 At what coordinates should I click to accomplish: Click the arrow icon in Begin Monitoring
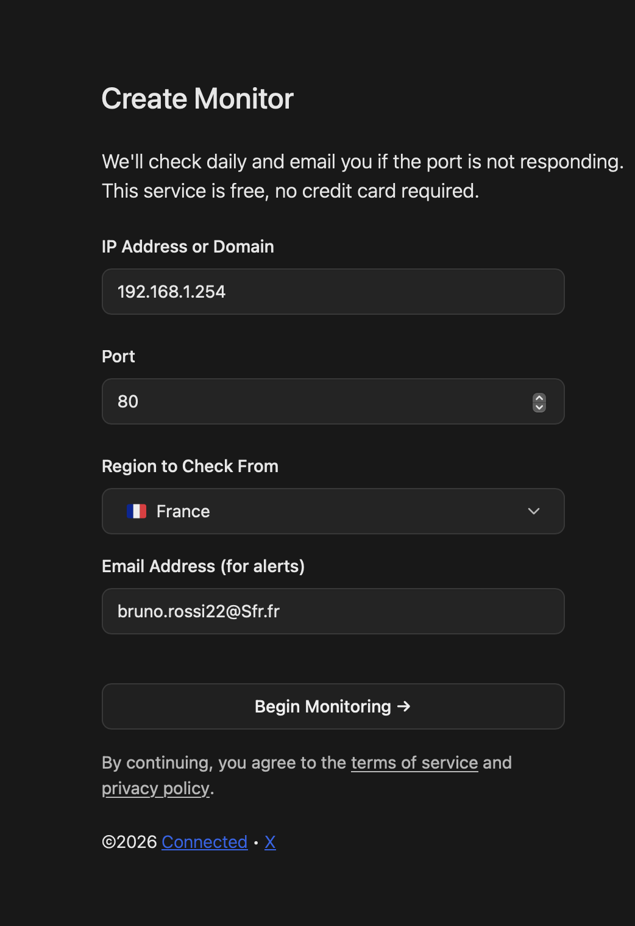point(403,706)
